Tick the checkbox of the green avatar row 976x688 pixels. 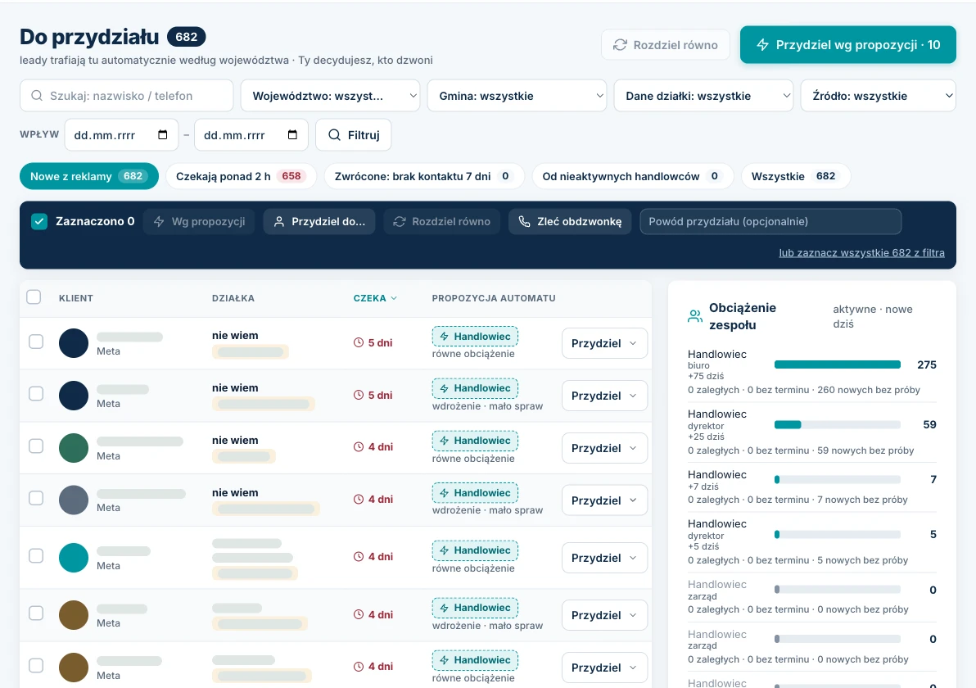coord(36,446)
